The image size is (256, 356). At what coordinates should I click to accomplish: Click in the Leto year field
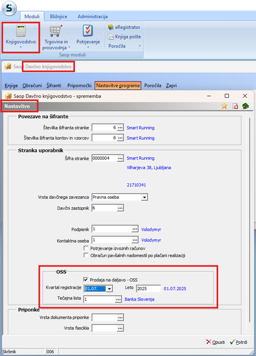(x=148, y=289)
